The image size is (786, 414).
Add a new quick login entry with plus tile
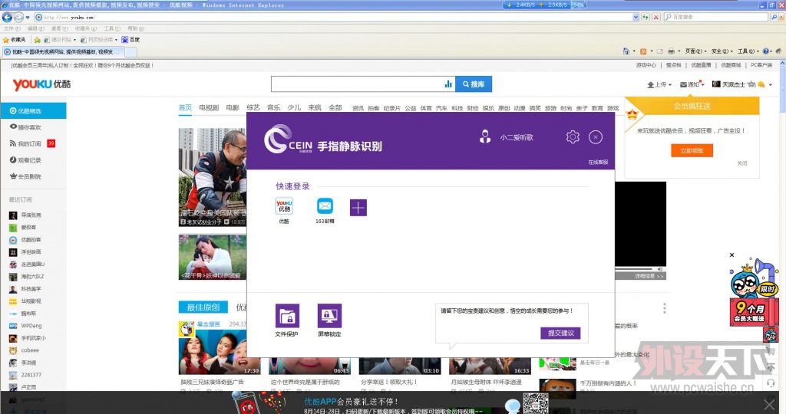pos(358,208)
